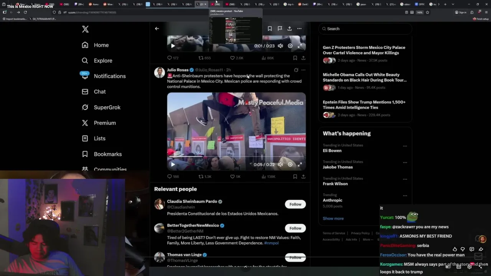Screen dimensions: 491x276
Task: Fullscreen the Julio Rosas video
Action: click(x=300, y=164)
